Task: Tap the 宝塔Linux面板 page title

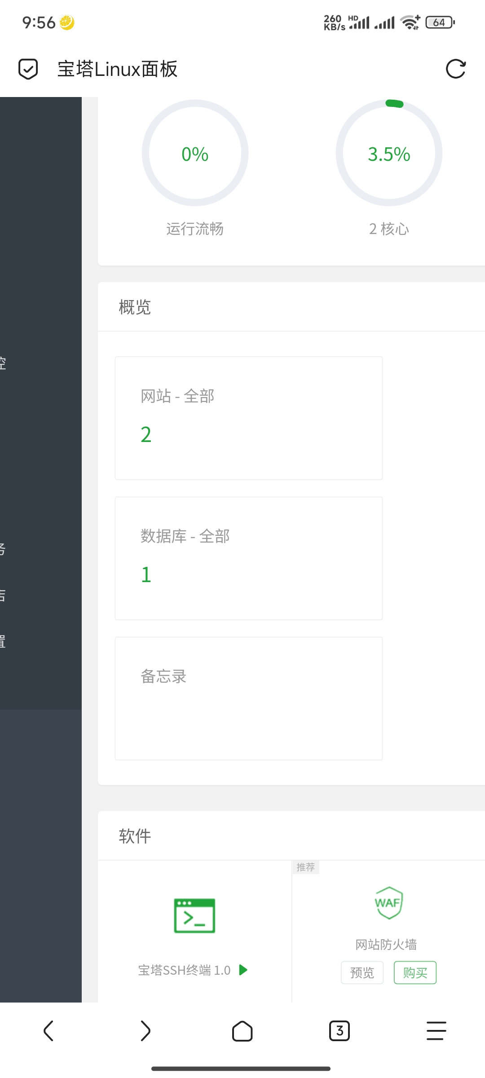Action: click(x=118, y=69)
